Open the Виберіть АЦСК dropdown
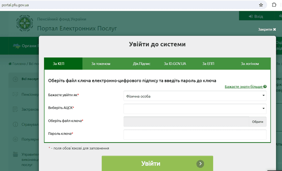This screenshot has width=282, height=171. 195,109
